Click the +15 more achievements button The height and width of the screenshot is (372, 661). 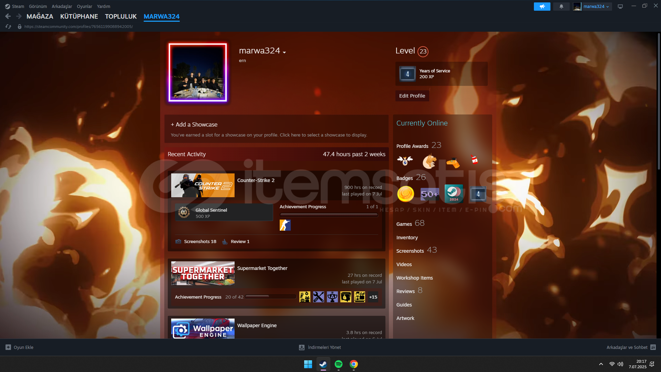click(373, 297)
